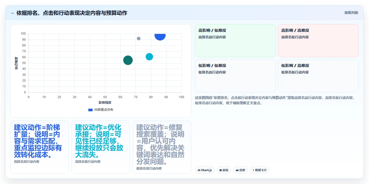Open the 高影响 / 高难度 quadrant card
The height and width of the screenshot is (184, 369).
[x=318, y=41]
